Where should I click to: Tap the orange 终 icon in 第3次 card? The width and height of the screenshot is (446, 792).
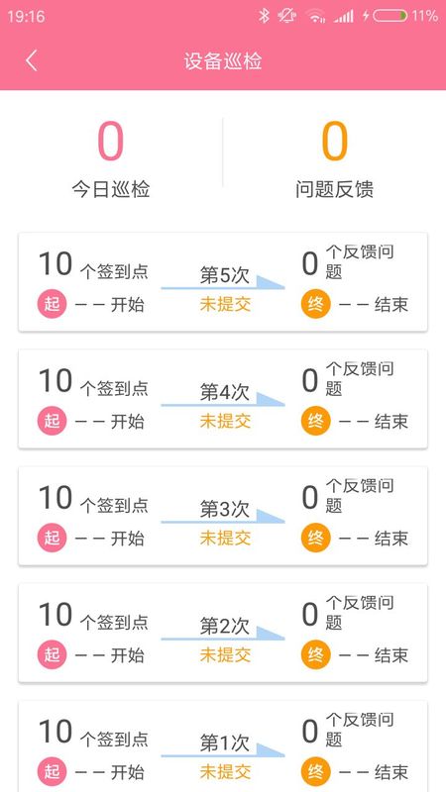coord(315,538)
